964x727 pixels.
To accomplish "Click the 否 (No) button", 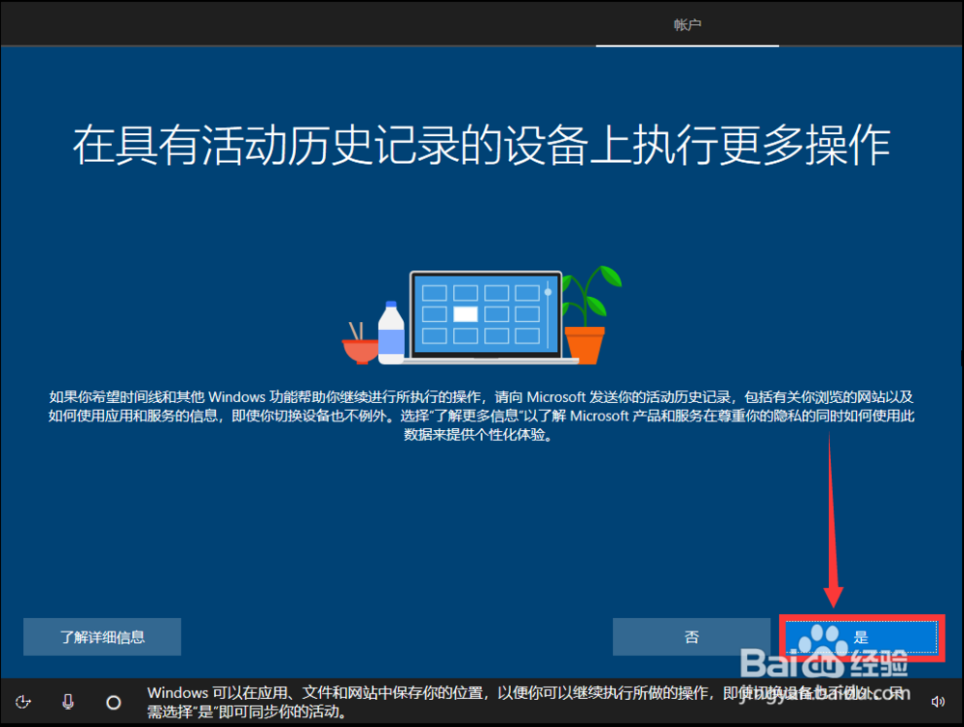I will (691, 636).
